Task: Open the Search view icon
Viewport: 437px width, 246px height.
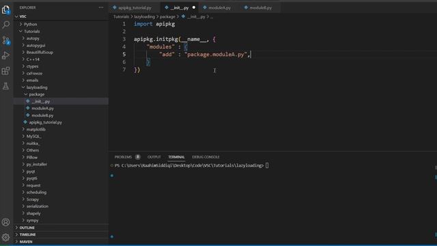Action: [6, 25]
